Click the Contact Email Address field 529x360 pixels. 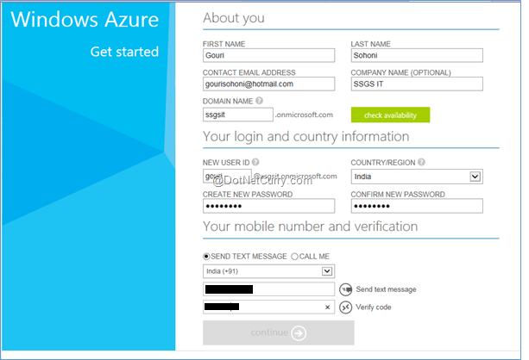(x=268, y=84)
